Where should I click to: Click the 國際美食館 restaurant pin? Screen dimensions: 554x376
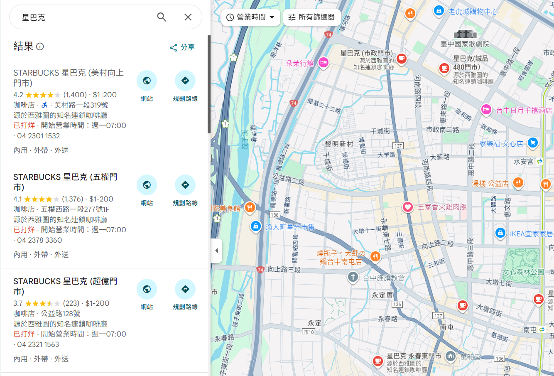pyautogui.click(x=250, y=207)
